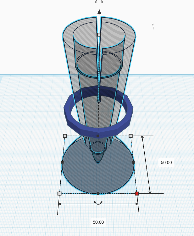Click the black top-edge midpoint handle
This screenshot has height=236, width=194.
click(98, 136)
